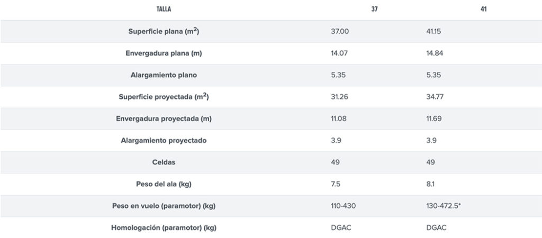Click the Peso del ala label

[164, 184]
